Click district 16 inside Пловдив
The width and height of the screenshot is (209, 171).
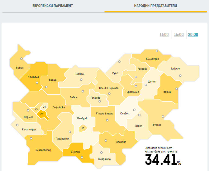83,128
